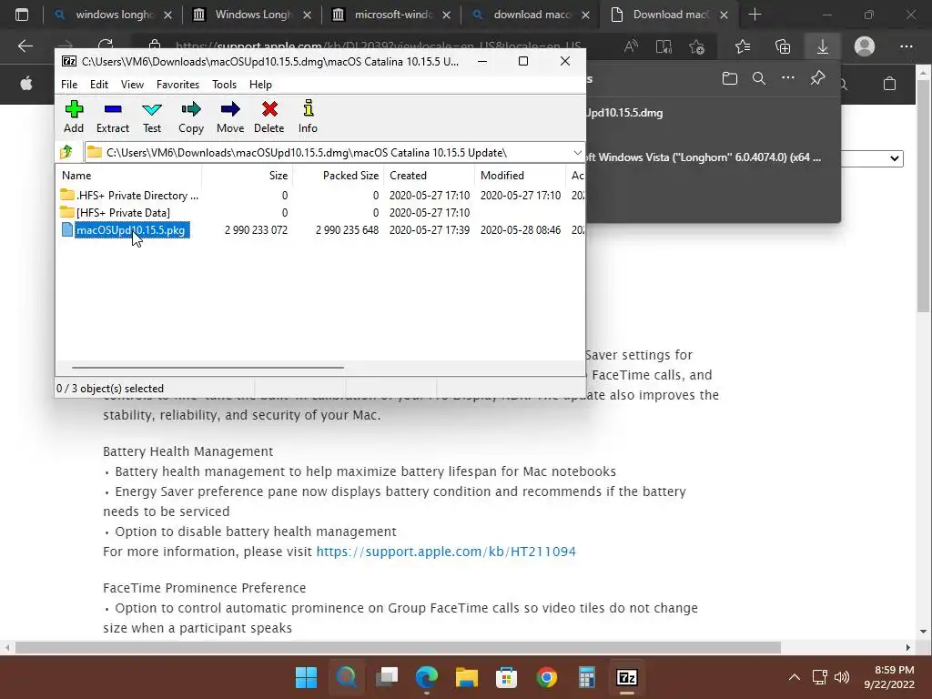Open Immersive Reader in Edge
This screenshot has height=699, width=932.
coord(664,46)
